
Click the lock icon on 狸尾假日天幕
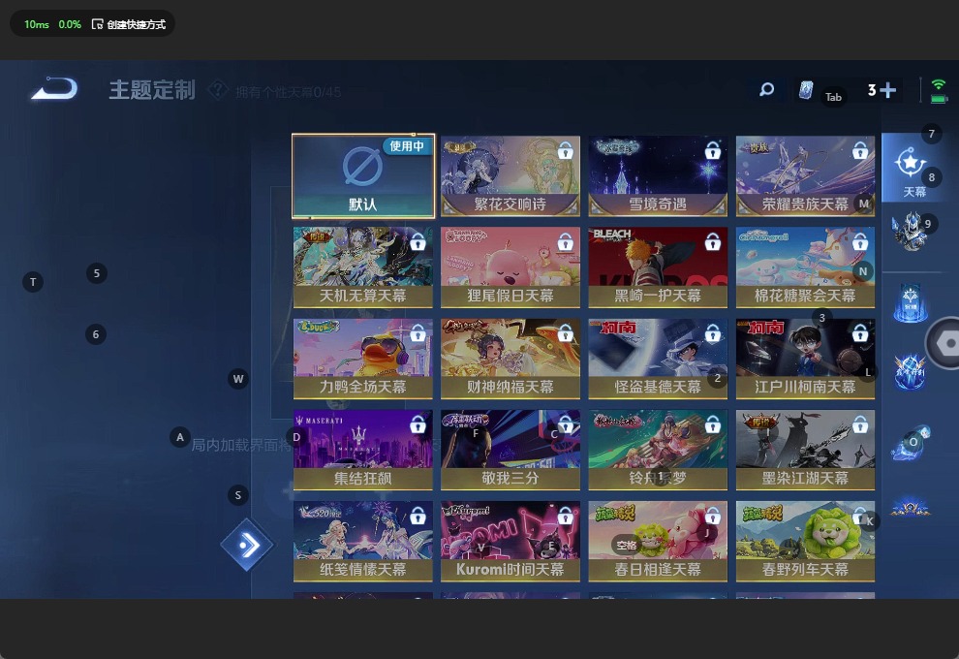click(565, 242)
